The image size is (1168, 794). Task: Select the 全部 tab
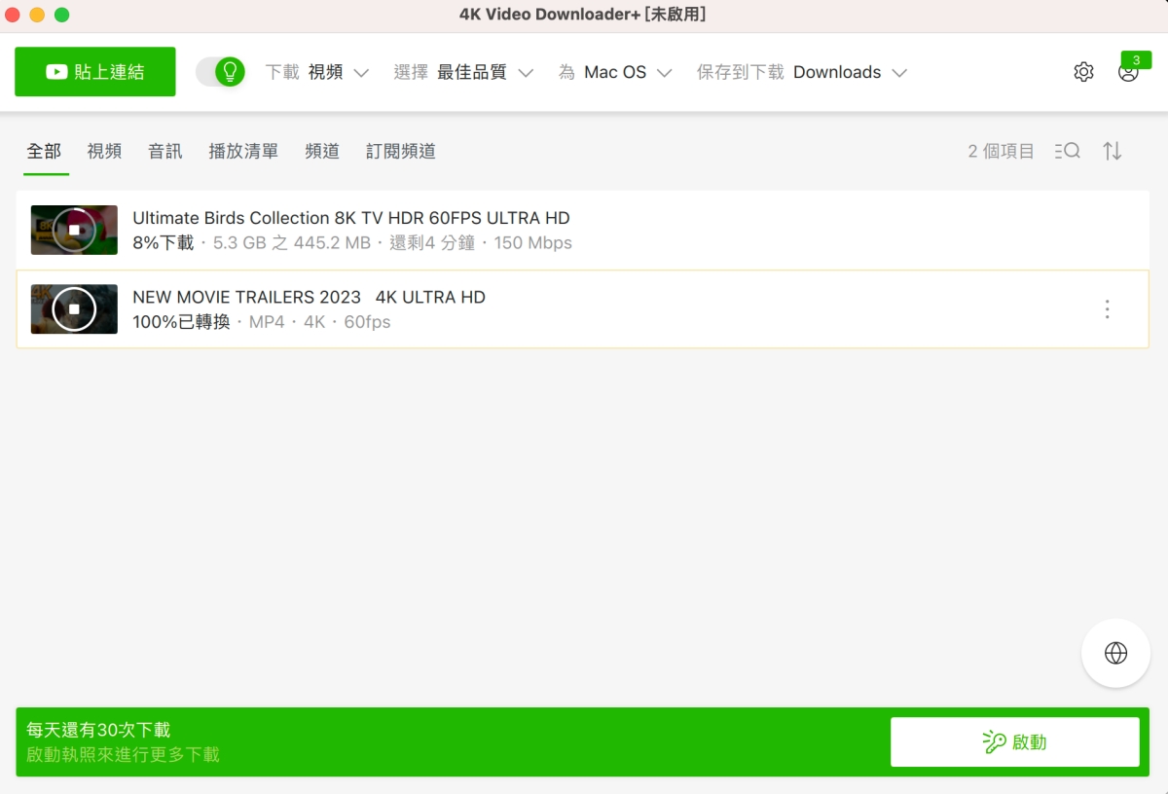[44, 151]
